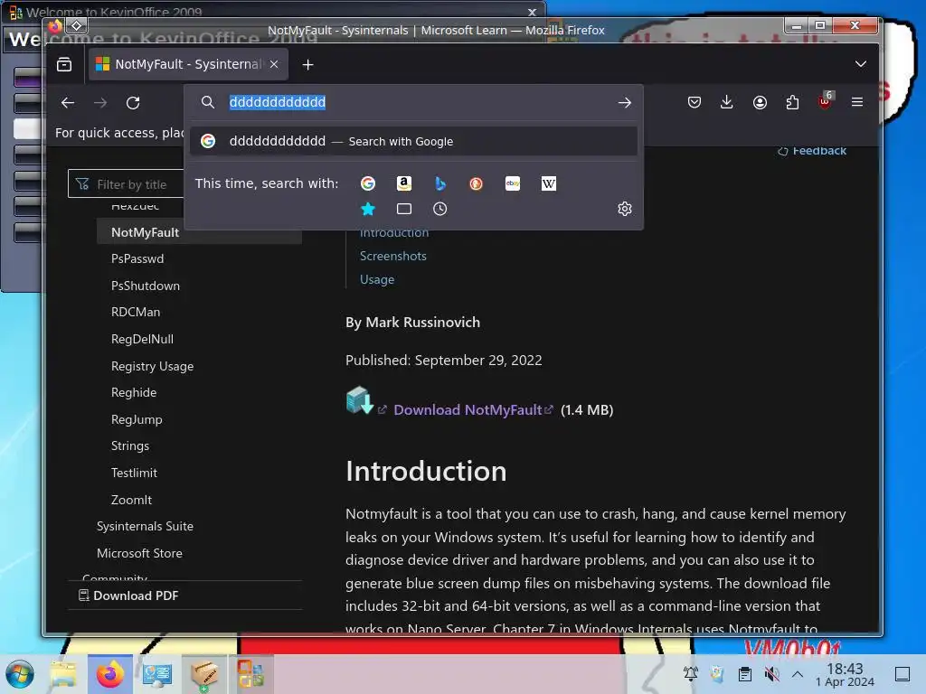Open Testlimit in the sidebar
This screenshot has height=694, width=926.
(x=134, y=473)
